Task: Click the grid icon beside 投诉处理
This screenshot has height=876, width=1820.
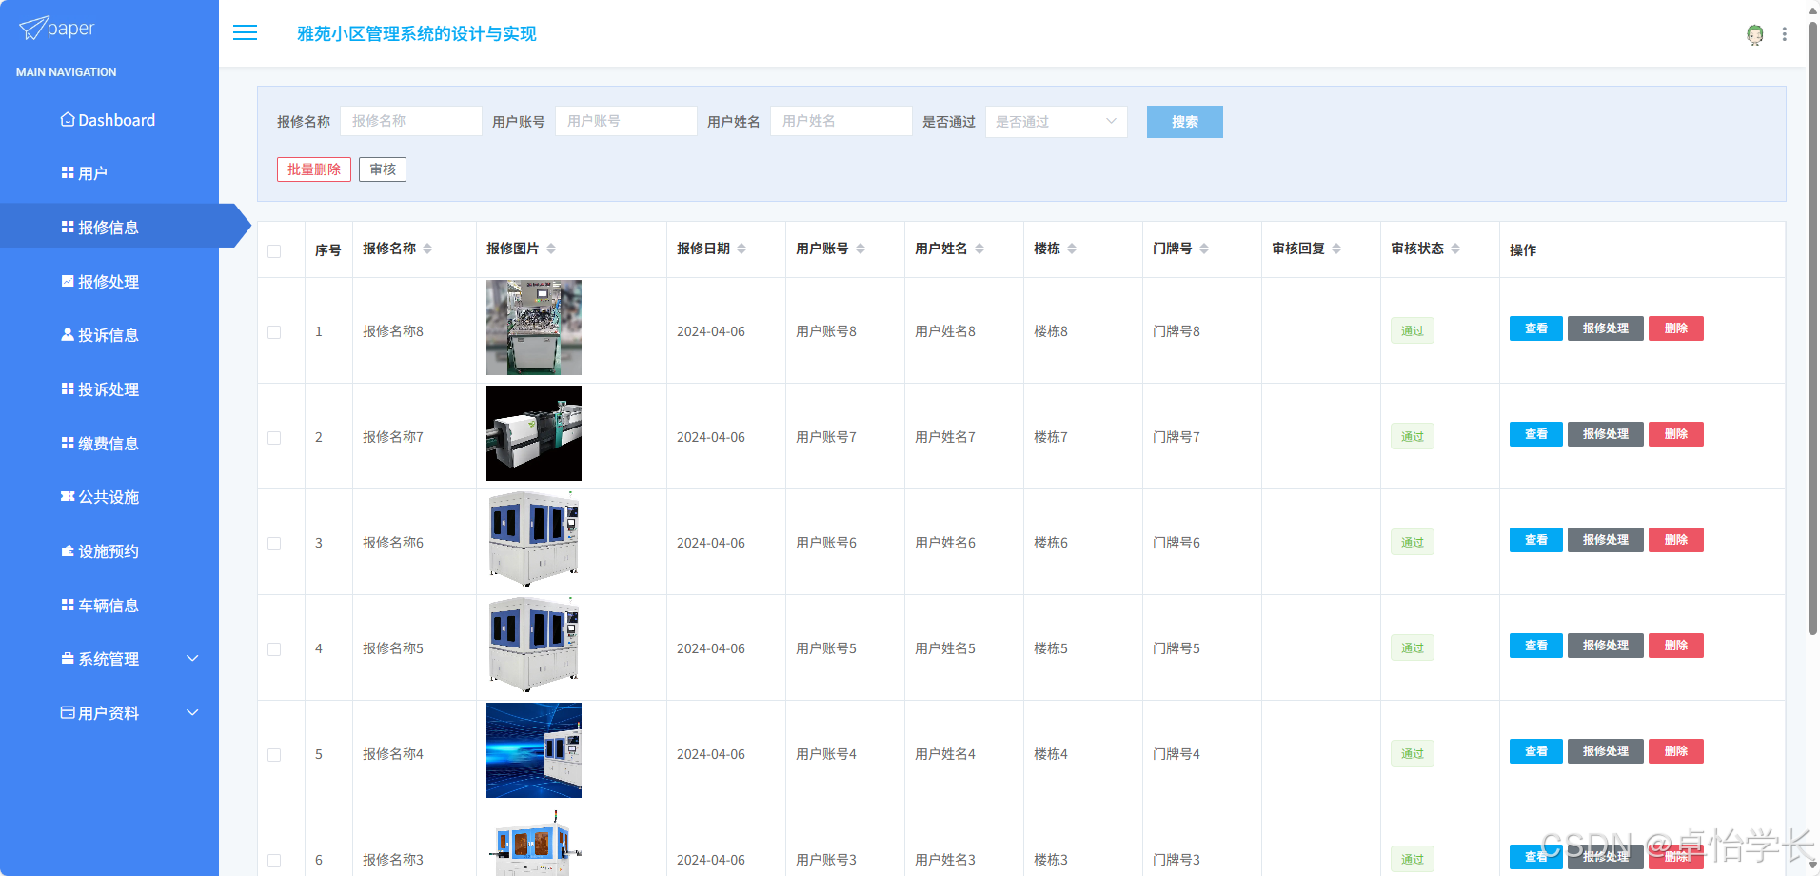Action: tap(68, 389)
